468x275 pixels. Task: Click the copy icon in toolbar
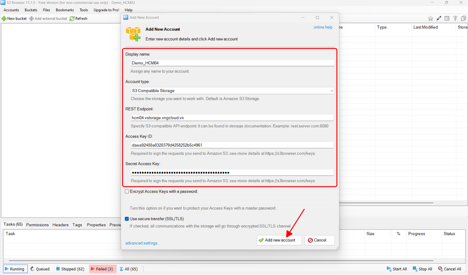coord(463,18)
